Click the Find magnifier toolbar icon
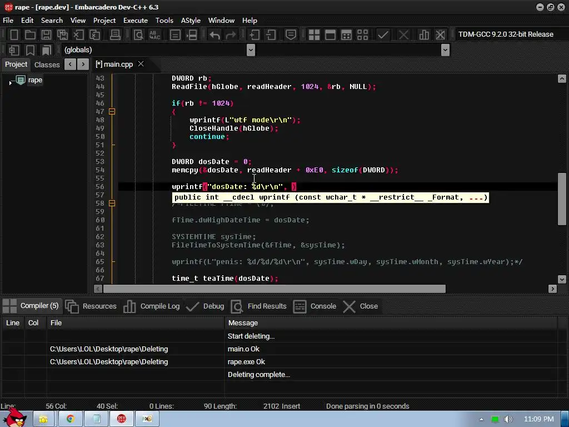569x427 pixels. [138, 35]
